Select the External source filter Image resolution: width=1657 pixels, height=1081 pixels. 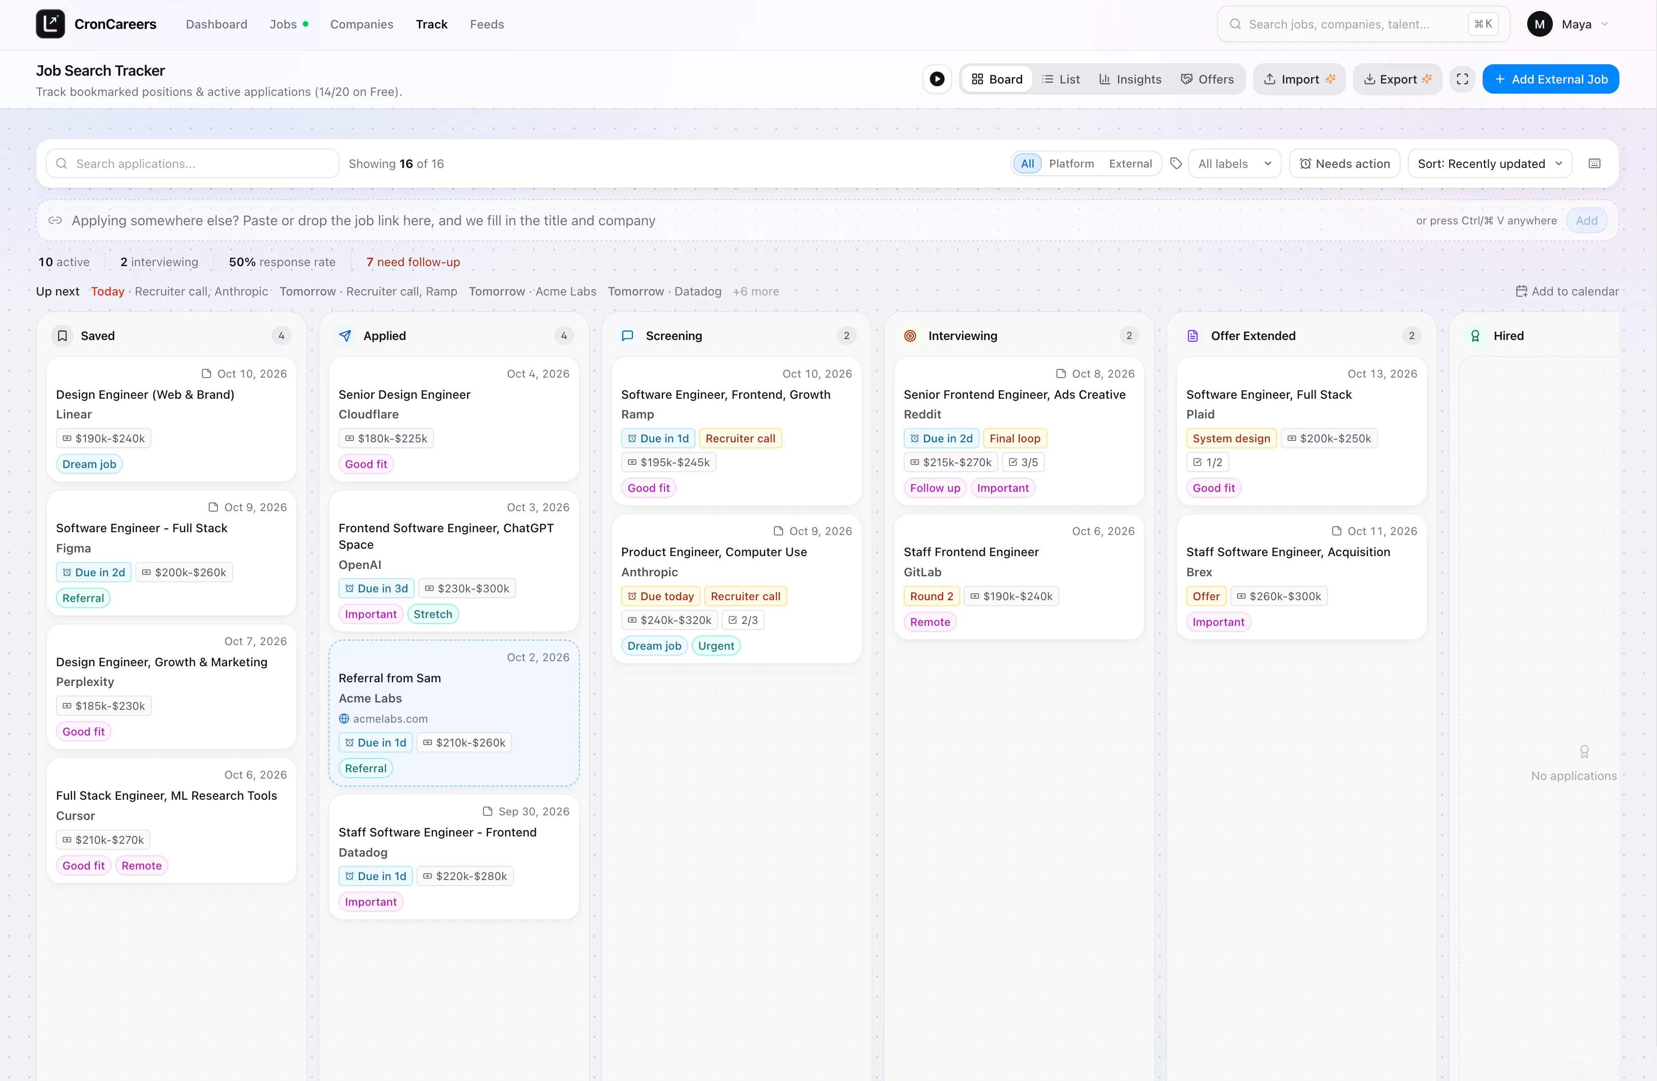pyautogui.click(x=1130, y=164)
